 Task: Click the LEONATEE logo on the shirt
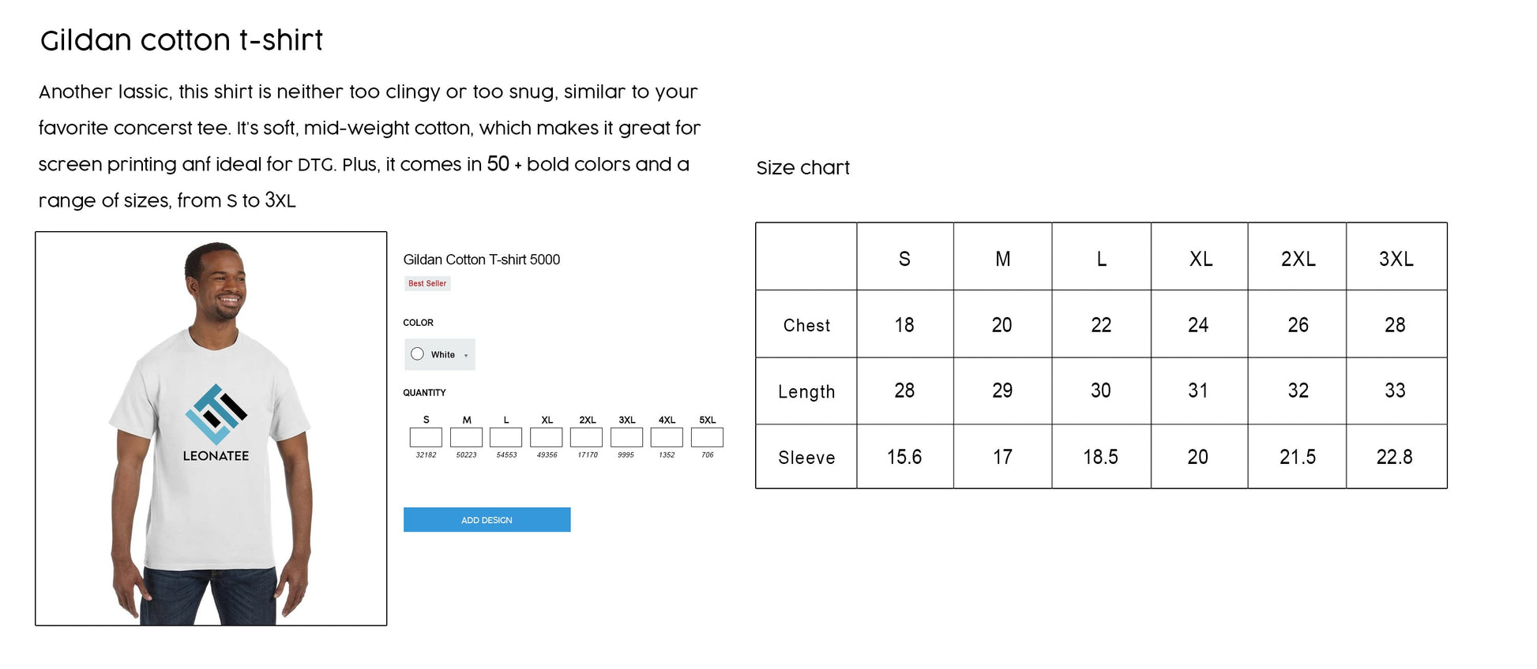click(216, 423)
